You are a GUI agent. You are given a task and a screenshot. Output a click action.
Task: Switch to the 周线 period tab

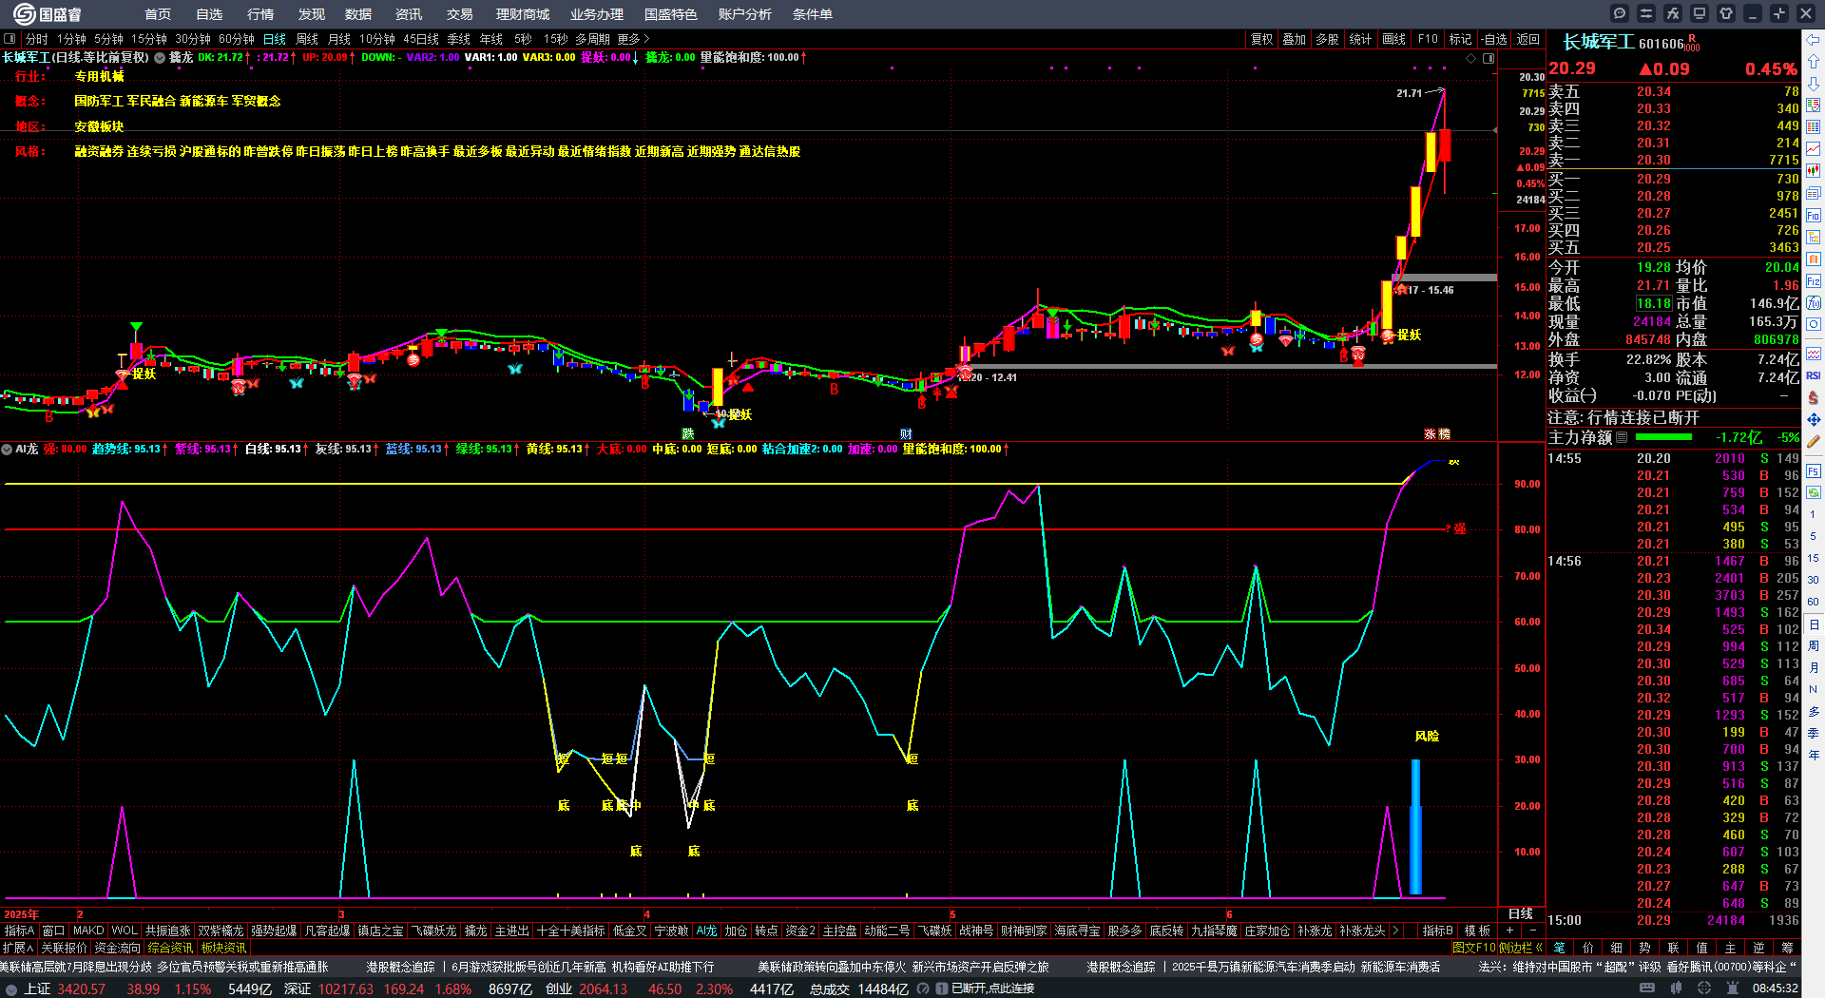click(x=307, y=39)
